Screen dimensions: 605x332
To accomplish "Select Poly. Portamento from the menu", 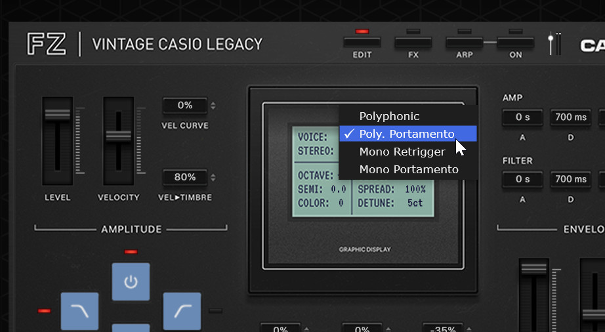I will coord(406,134).
